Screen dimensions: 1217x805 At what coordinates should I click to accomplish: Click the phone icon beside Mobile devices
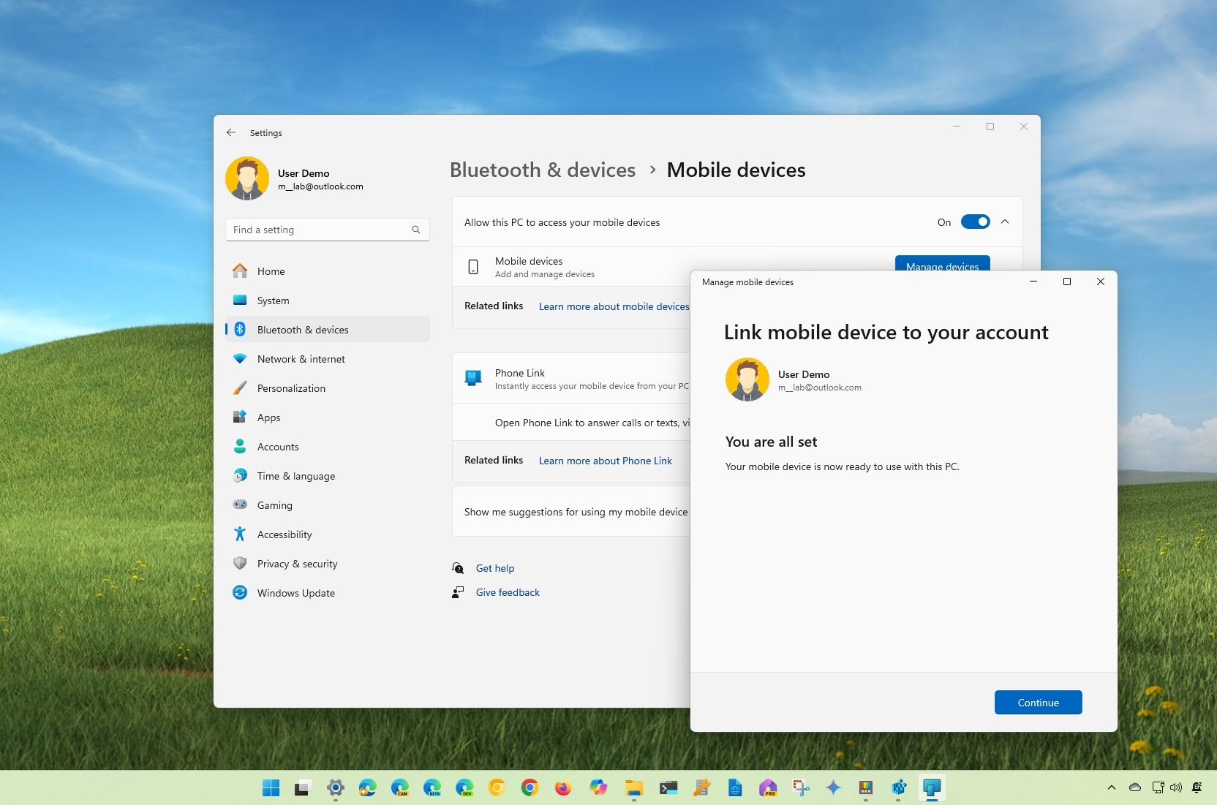pos(473,267)
